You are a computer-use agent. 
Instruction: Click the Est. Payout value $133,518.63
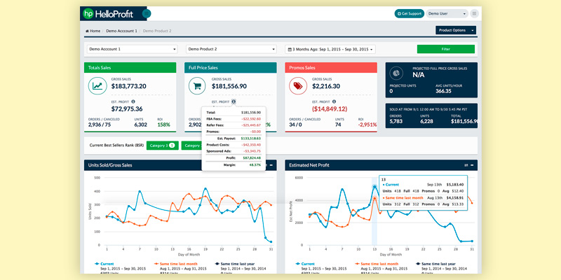pos(250,138)
